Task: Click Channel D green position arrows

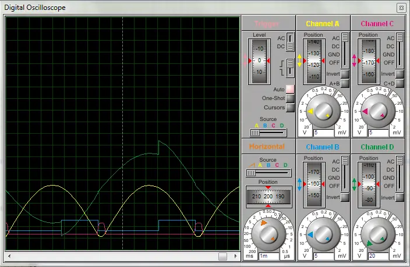Action: (354, 184)
